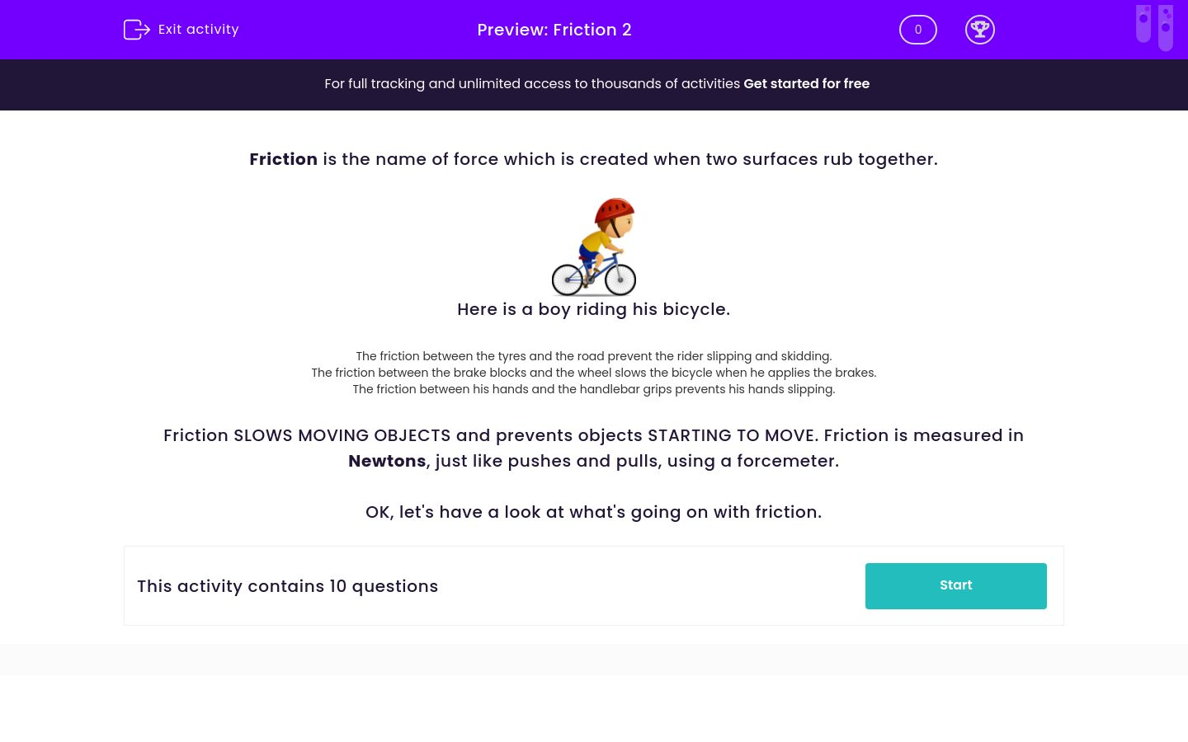Click the exit door icon in the header
Viewport: 1188px width, 742px height.
click(137, 30)
